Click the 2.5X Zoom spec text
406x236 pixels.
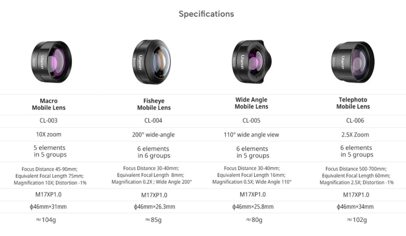tap(355, 135)
